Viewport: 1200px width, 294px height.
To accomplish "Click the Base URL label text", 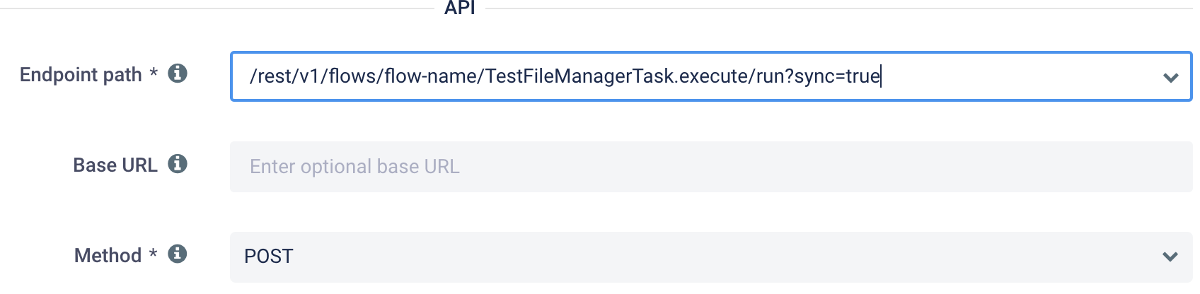I will point(115,165).
